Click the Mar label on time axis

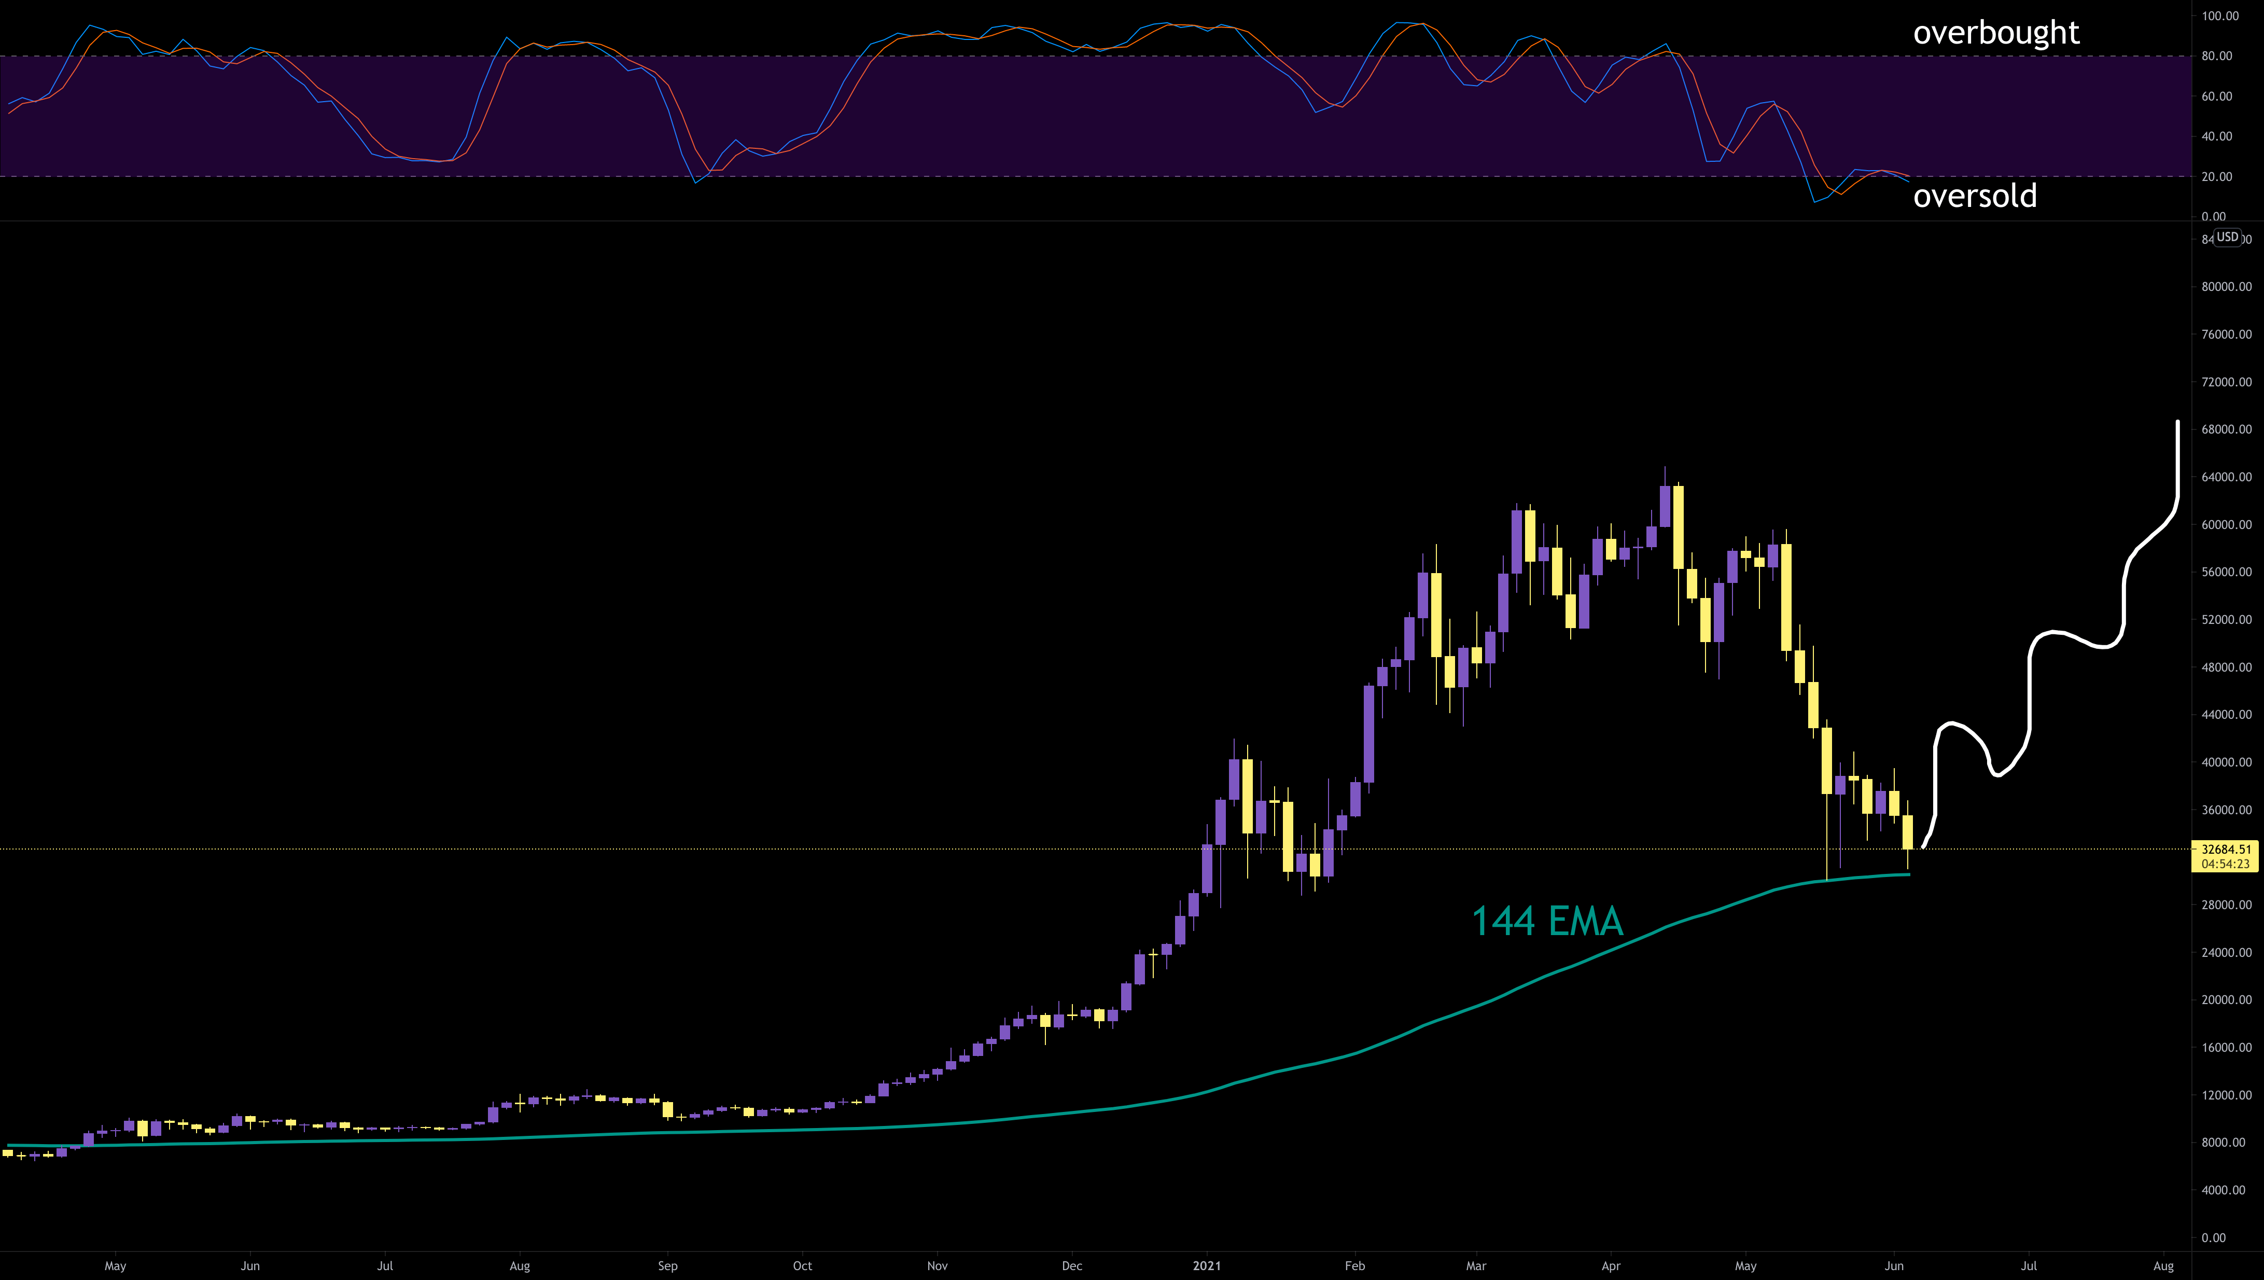pyautogui.click(x=1476, y=1266)
